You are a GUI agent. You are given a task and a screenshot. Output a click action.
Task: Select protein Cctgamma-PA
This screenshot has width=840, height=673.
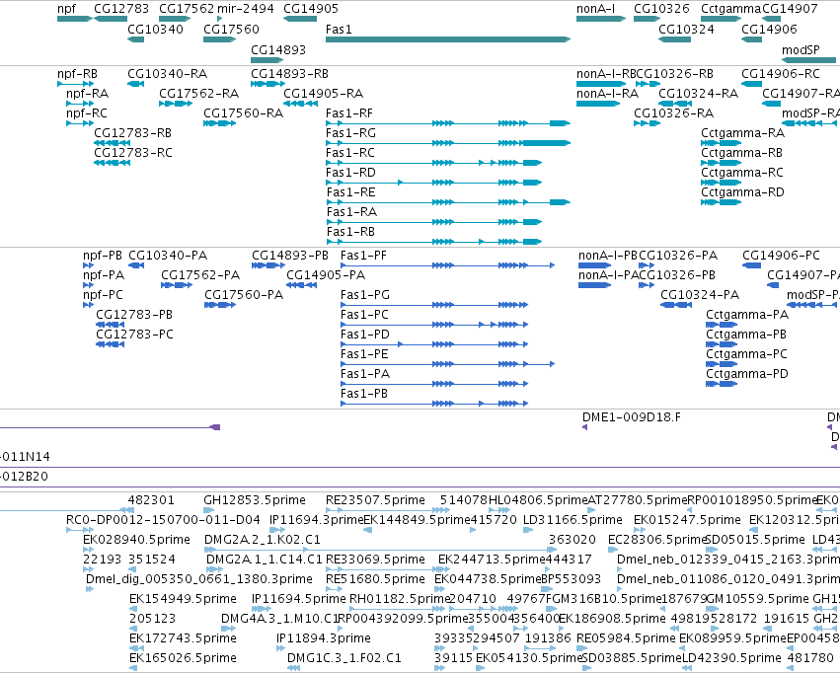pyautogui.click(x=722, y=325)
